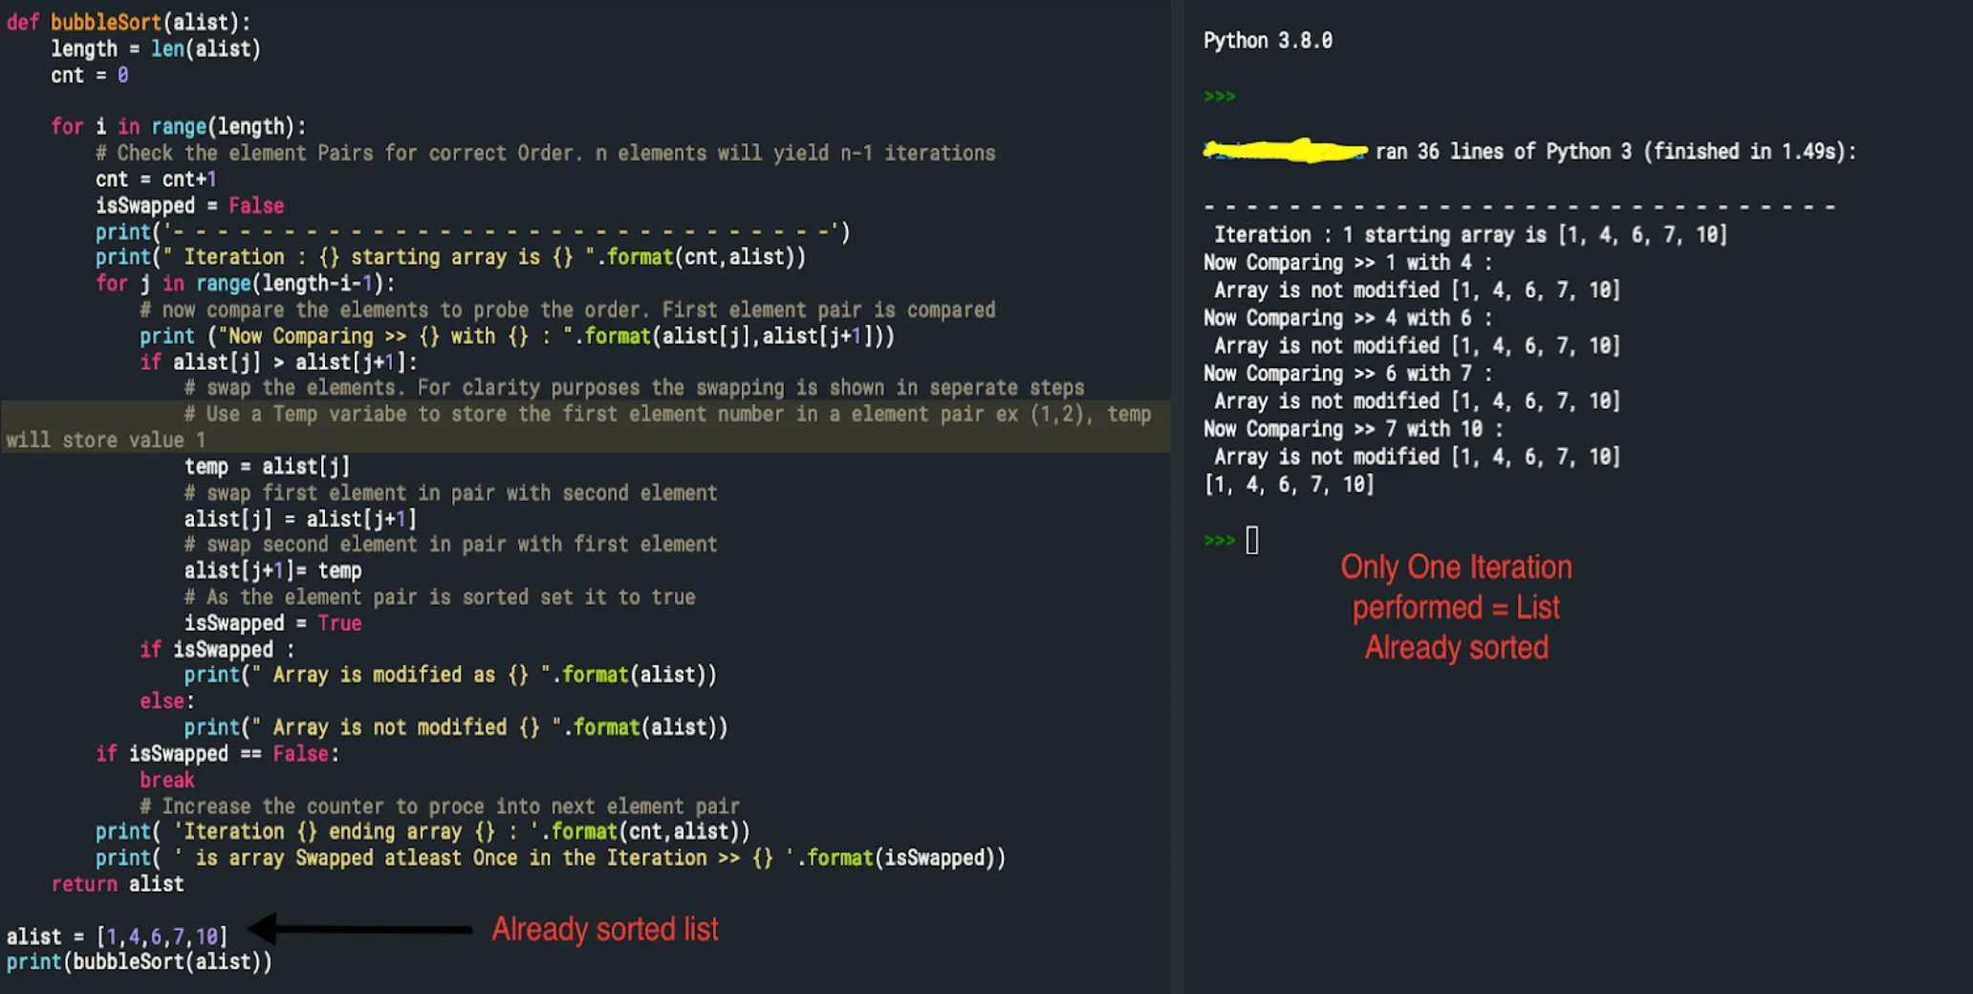Viewport: 1973px width, 994px height.
Task: Click the 'if isSwapped == False:' line
Action: click(x=217, y=754)
